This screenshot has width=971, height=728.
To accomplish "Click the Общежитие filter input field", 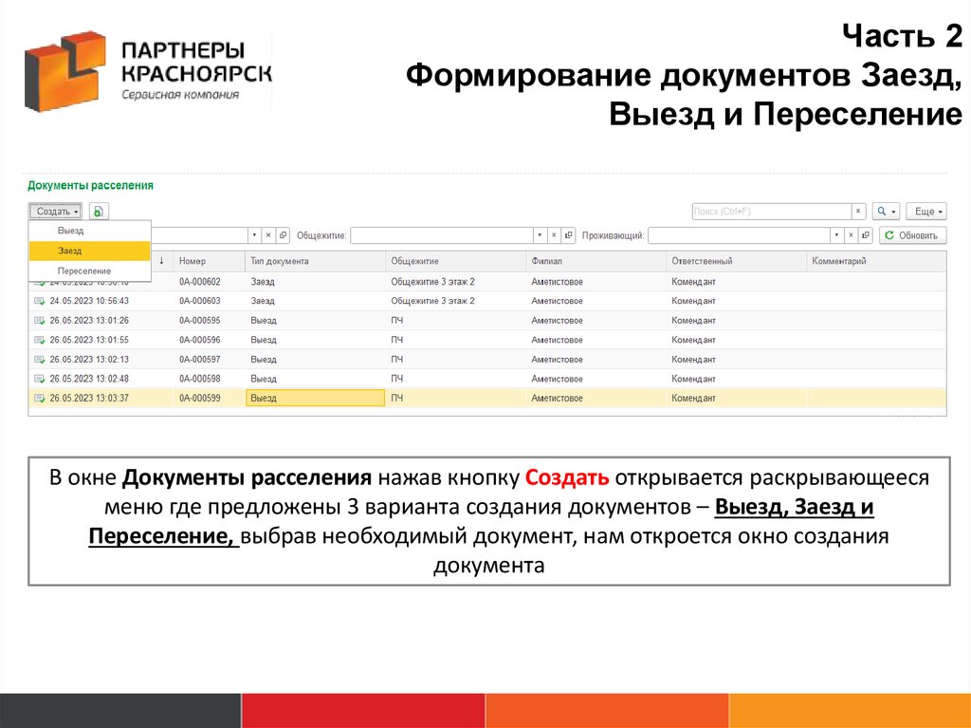I will pos(442,235).
